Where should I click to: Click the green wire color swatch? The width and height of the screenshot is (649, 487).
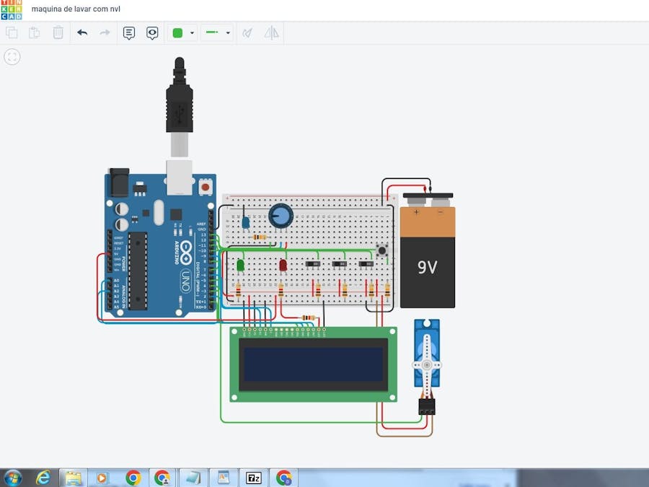(x=177, y=32)
